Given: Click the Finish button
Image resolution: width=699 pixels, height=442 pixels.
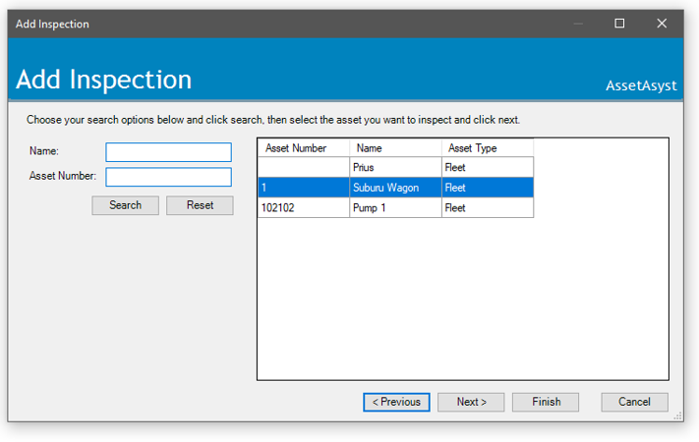Looking at the screenshot, I should point(546,402).
